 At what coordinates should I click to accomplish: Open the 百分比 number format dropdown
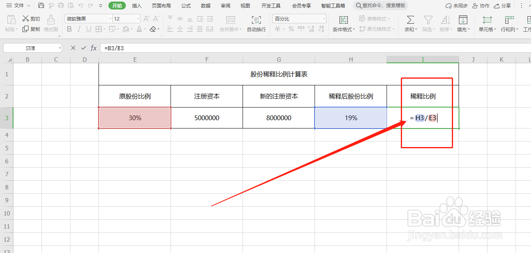(324, 18)
